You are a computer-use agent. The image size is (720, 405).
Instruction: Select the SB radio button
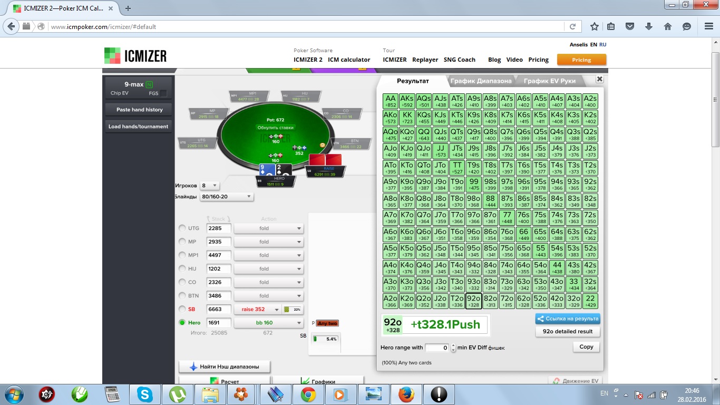coord(182,309)
